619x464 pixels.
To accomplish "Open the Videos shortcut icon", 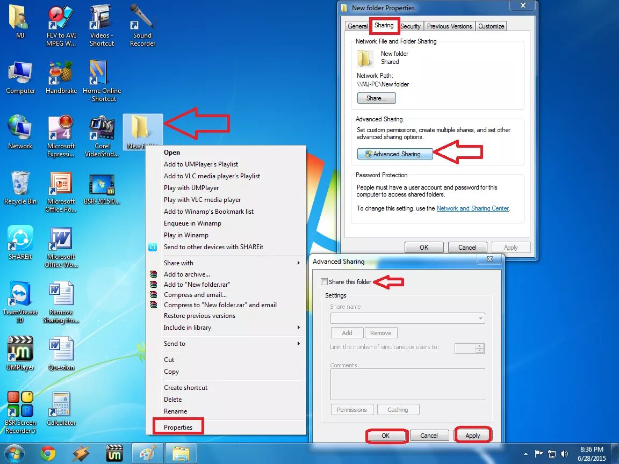I will pyautogui.click(x=102, y=25).
